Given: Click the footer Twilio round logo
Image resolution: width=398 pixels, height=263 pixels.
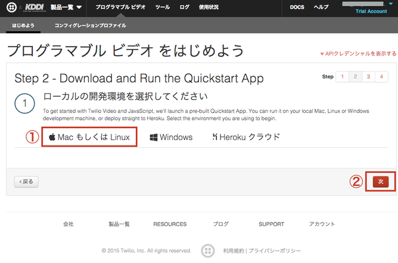Looking at the screenshot, I should [x=208, y=251].
